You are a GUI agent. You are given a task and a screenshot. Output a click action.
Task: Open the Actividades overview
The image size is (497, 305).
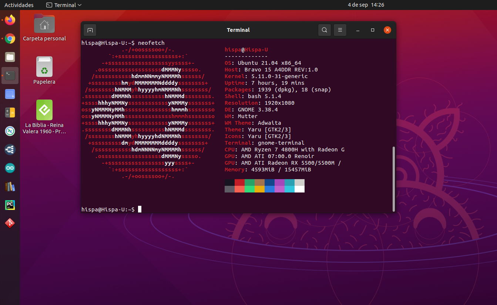click(19, 5)
